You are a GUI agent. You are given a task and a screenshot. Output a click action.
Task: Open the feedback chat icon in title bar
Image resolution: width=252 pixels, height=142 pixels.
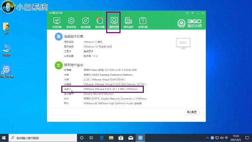click(x=187, y=13)
